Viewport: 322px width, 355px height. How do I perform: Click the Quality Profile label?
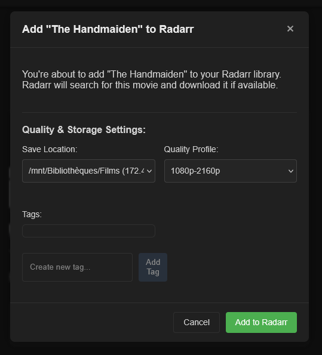tap(191, 149)
